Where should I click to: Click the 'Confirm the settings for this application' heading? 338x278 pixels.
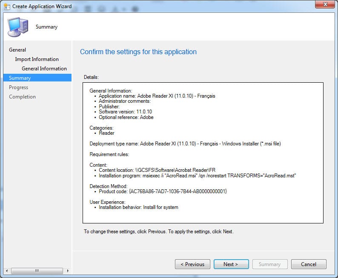pyautogui.click(x=138, y=52)
